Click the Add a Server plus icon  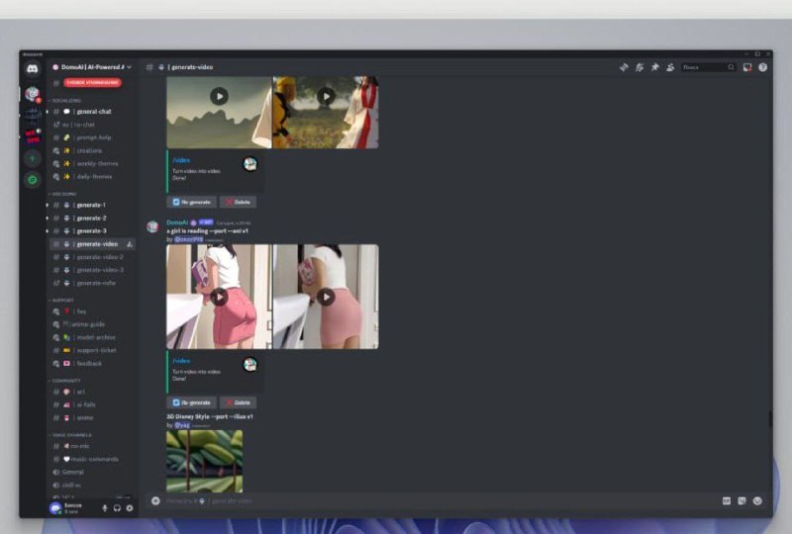[x=33, y=158]
